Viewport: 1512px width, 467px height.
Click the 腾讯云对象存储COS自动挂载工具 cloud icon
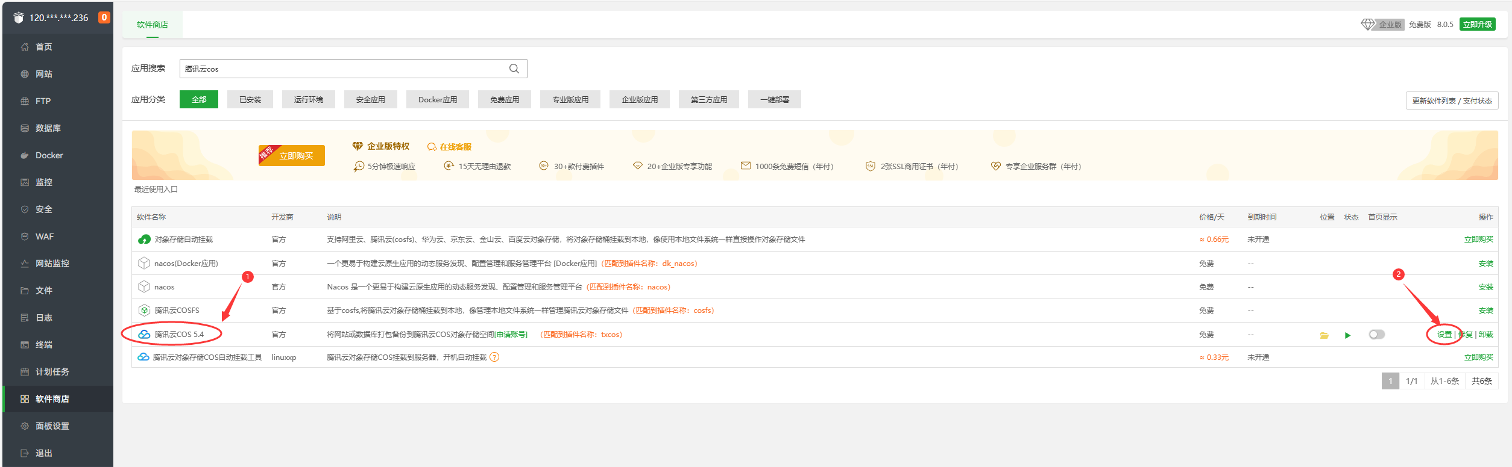click(143, 357)
